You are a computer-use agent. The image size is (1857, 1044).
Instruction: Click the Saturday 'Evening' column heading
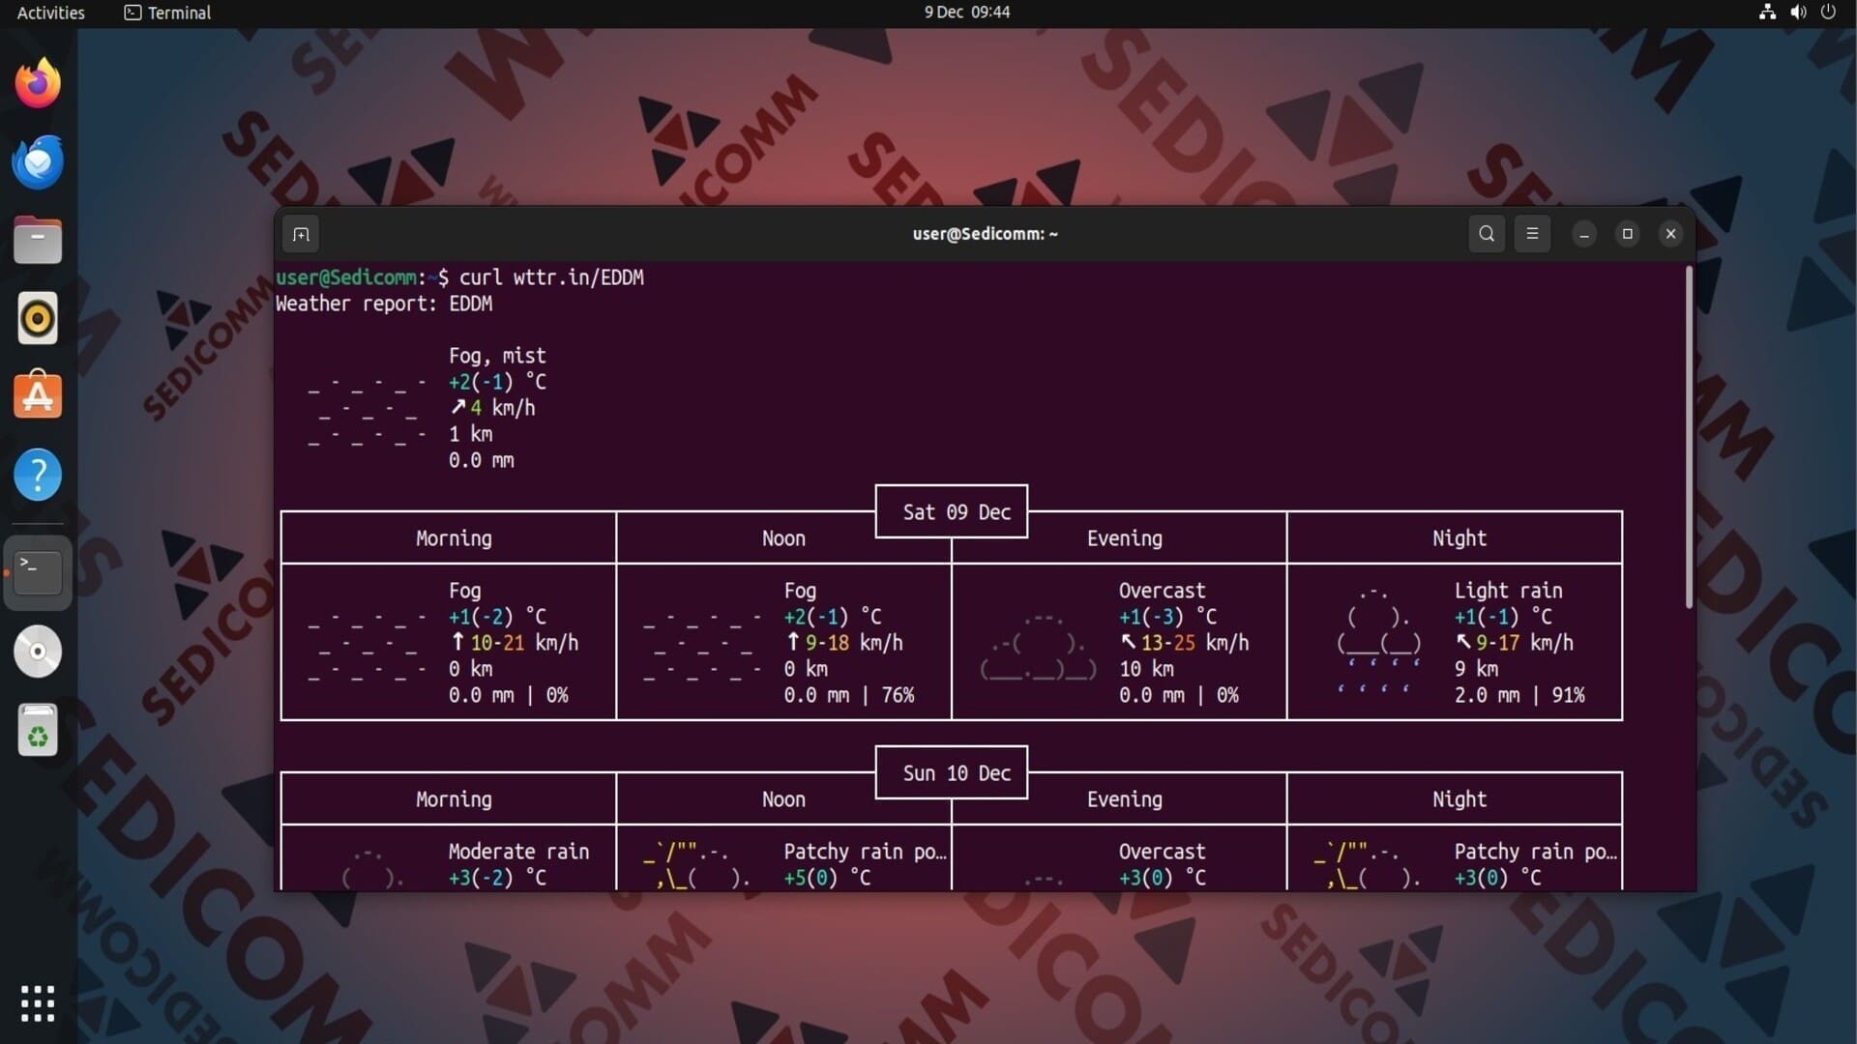click(1124, 538)
